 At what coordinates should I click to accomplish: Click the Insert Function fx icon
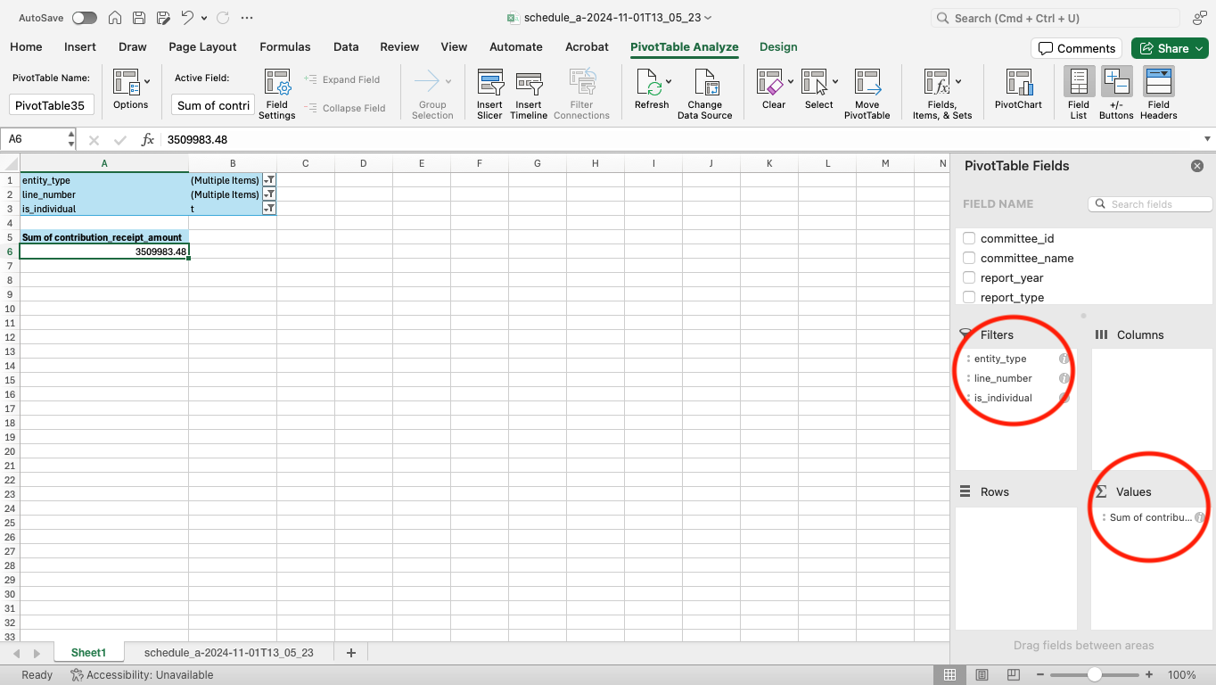[148, 139]
